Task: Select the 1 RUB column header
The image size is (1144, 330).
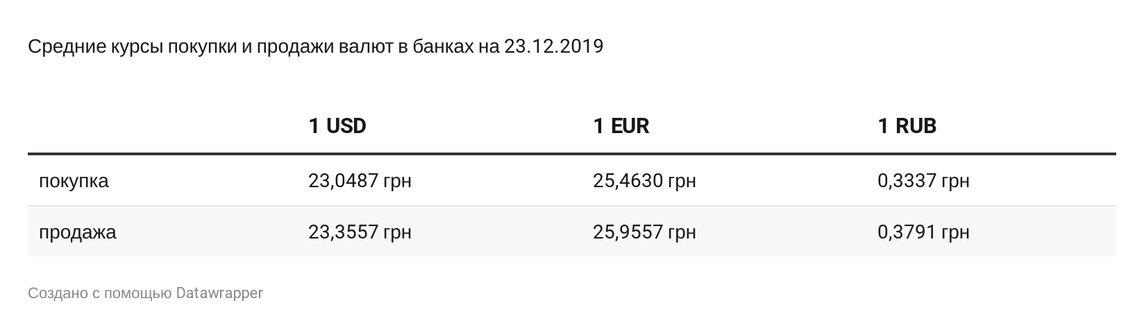Action: pos(907,125)
